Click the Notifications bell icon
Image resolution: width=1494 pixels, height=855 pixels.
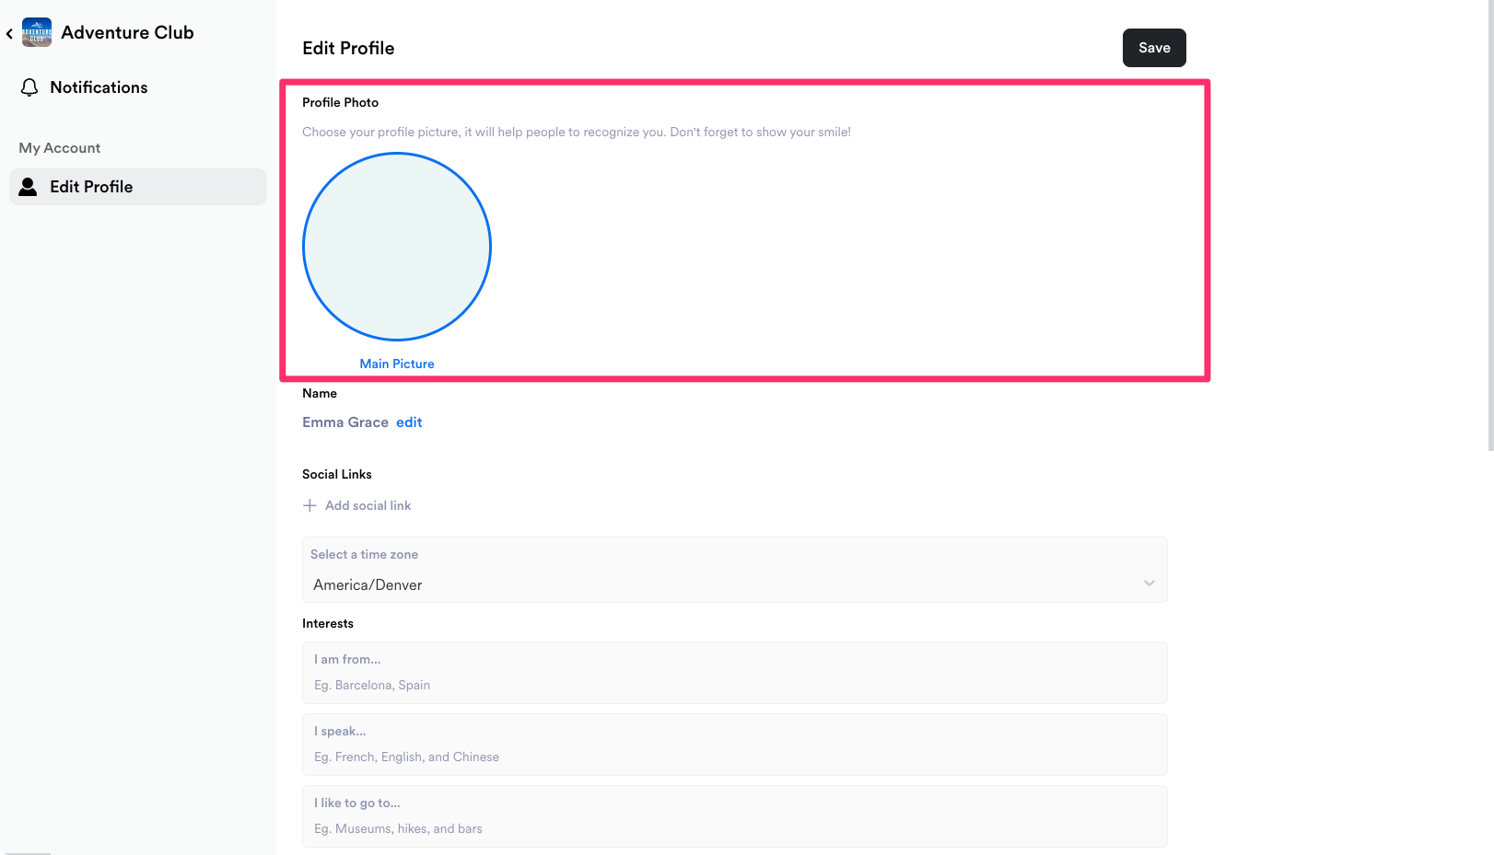29,87
